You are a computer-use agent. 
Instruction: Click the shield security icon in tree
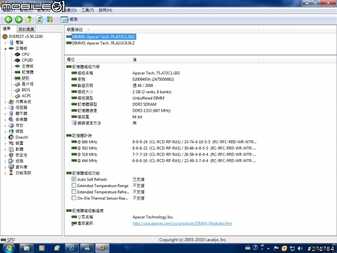11,155
